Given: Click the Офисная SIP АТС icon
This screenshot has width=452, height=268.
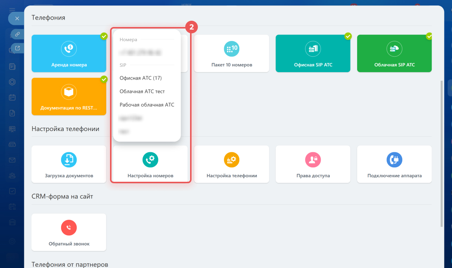Looking at the screenshot, I should pyautogui.click(x=313, y=48).
